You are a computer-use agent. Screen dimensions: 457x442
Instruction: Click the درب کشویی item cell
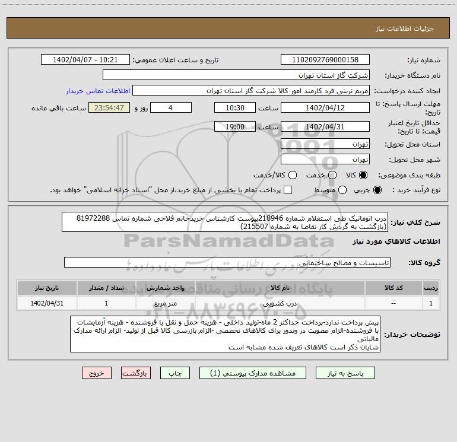coord(280,303)
